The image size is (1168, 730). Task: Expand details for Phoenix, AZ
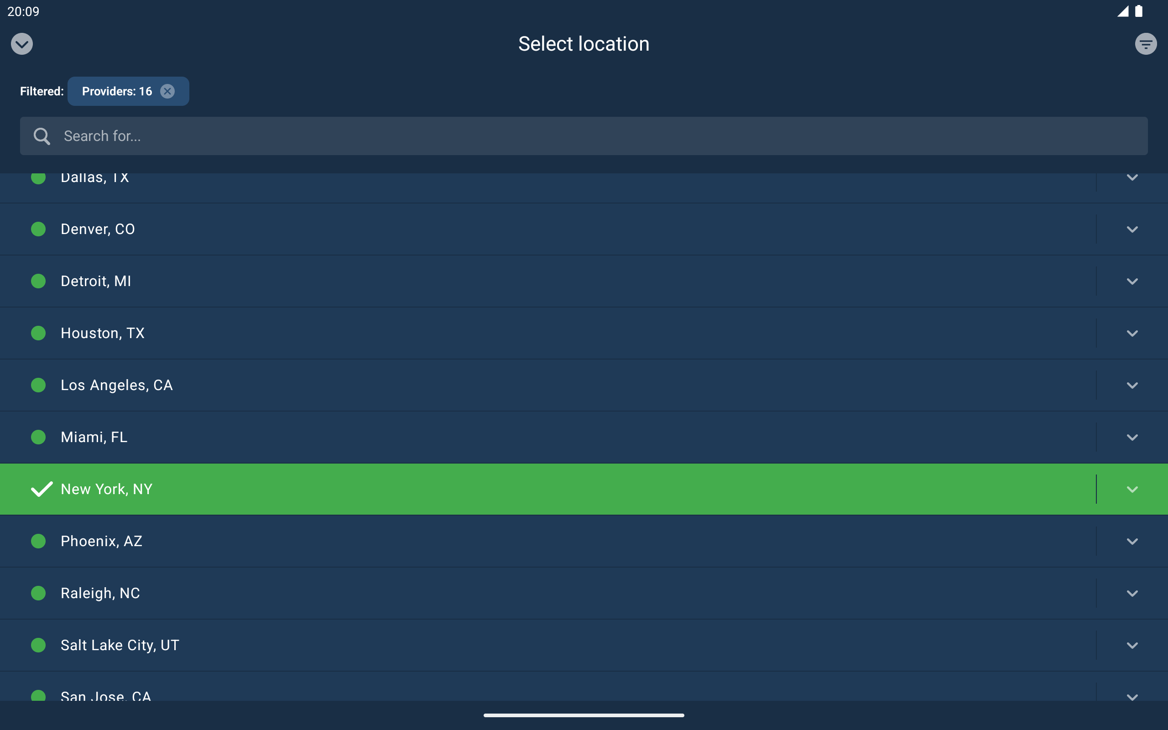coord(1132,541)
